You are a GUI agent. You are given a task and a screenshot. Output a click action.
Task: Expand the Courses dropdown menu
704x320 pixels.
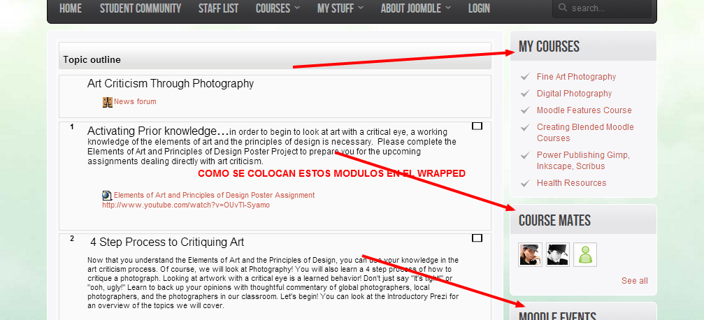click(x=278, y=8)
